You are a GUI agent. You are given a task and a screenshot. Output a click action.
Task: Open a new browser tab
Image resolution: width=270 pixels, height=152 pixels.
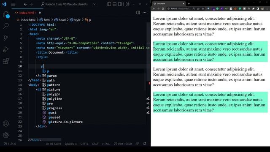189,3
